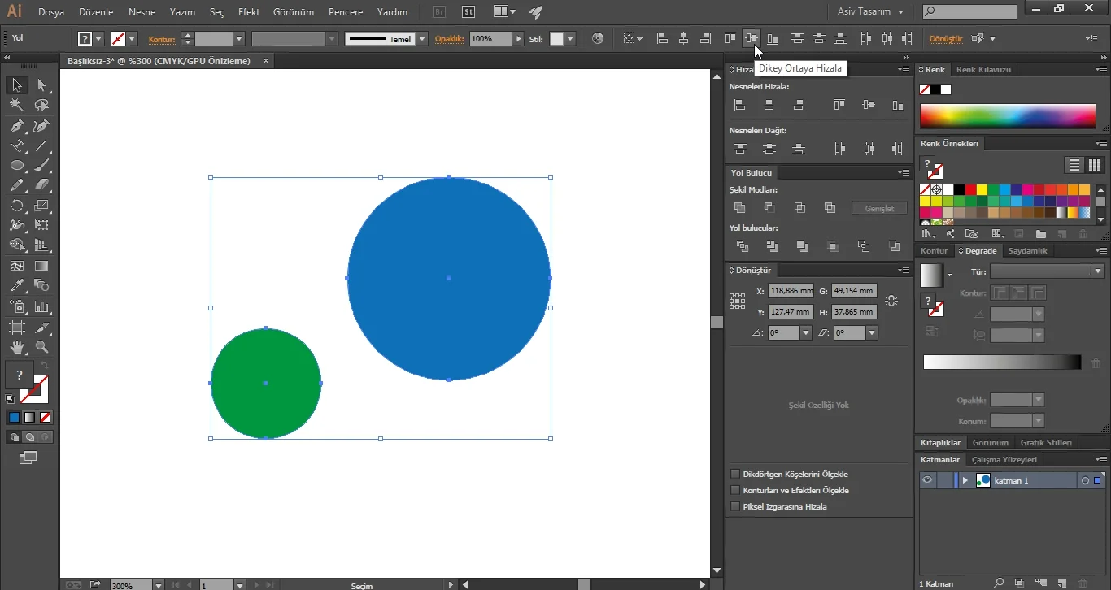Select the Hand tool
The width and height of the screenshot is (1111, 590).
[16, 347]
